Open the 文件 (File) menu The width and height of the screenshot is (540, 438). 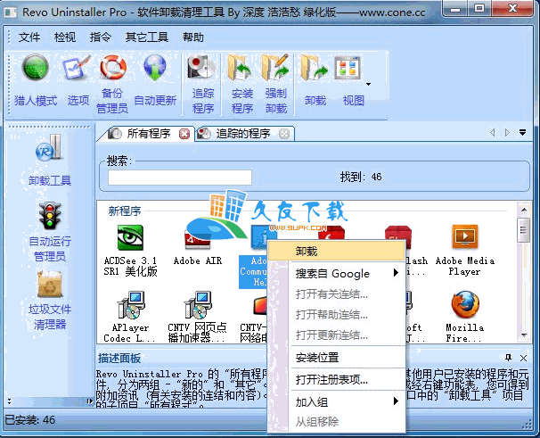(29, 37)
